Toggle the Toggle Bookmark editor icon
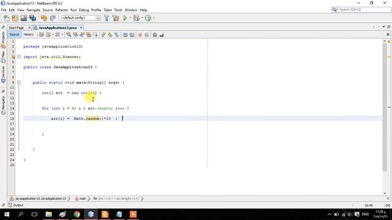This screenshot has height=220, width=392. click(116, 35)
